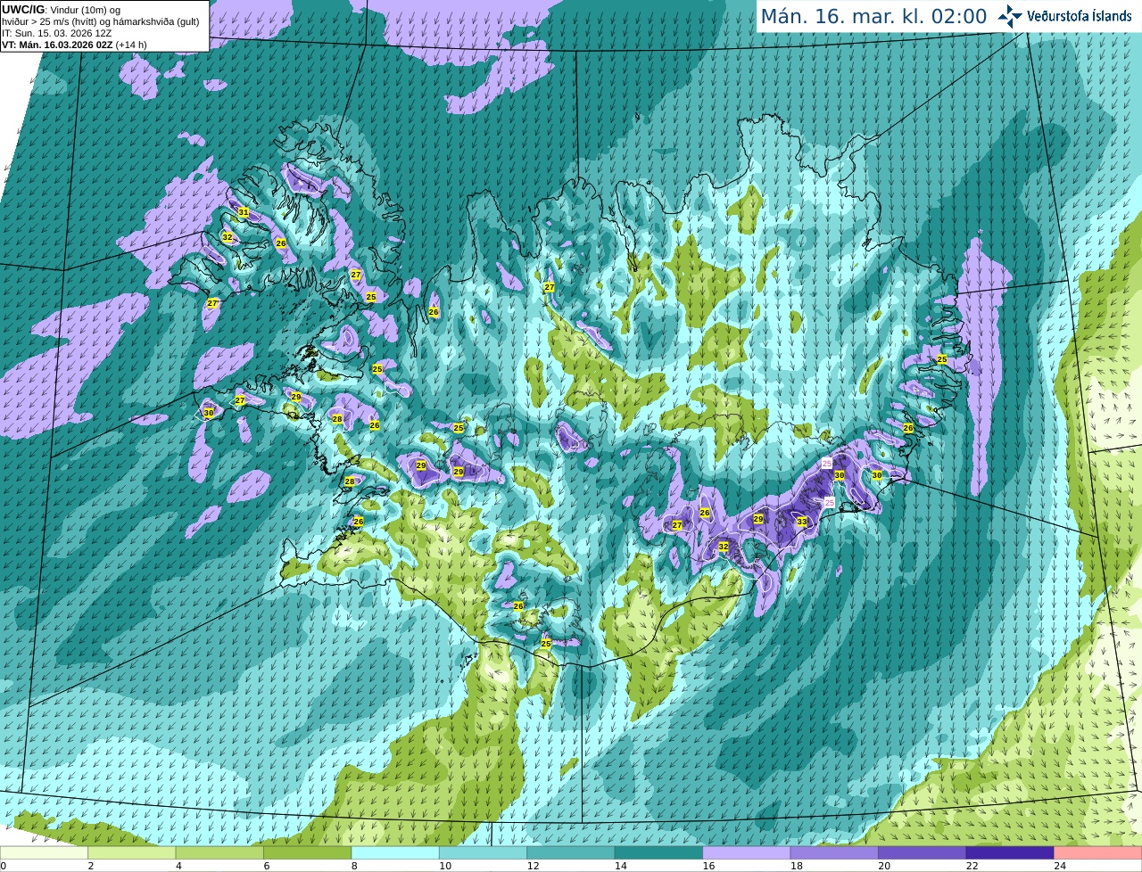The image size is (1142, 872).
Task: Click the hviður > 25 m/s legend description line
Action: click(x=101, y=21)
